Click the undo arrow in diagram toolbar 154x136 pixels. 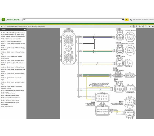150,26
